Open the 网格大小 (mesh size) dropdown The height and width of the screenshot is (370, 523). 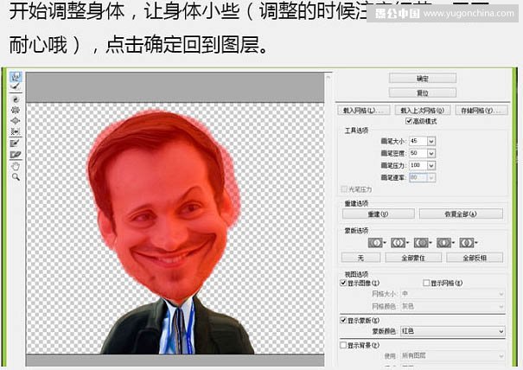pos(453,294)
